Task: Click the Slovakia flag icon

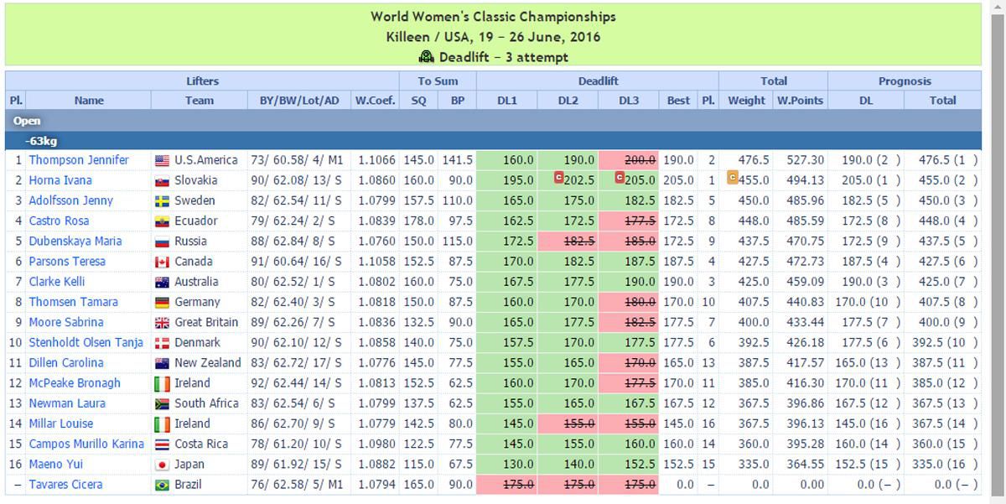Action: click(x=162, y=180)
